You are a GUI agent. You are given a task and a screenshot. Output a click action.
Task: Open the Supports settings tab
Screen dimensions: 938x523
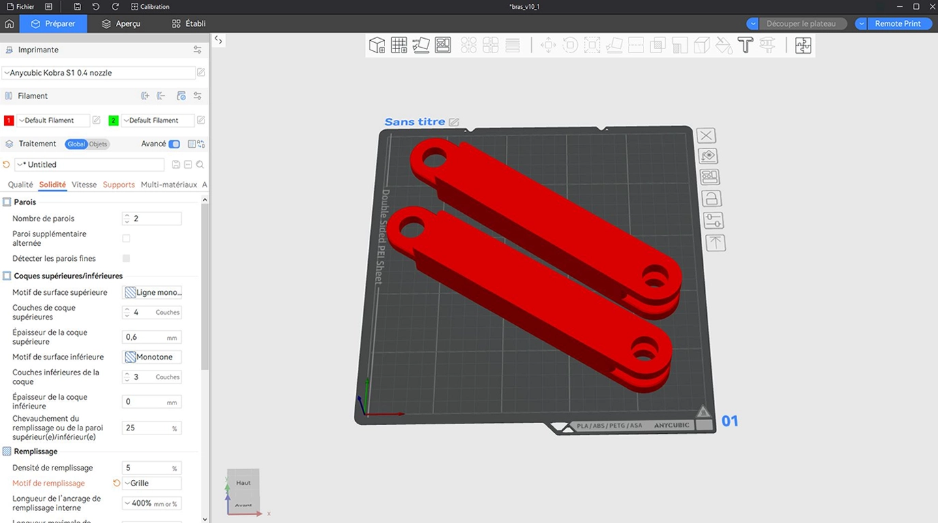point(119,185)
